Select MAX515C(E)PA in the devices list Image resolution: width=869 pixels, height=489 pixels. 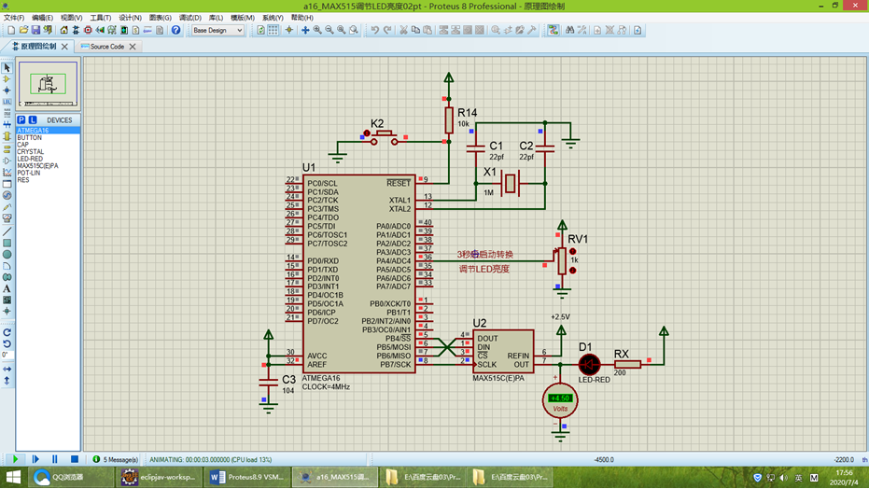tap(49, 165)
